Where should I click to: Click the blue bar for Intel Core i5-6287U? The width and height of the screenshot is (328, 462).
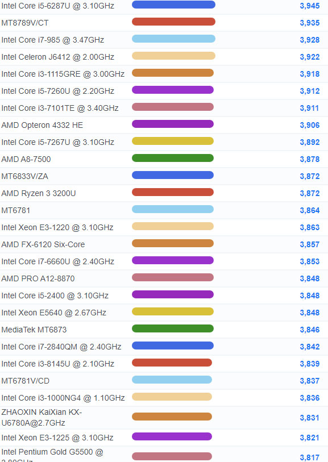pyautogui.click(x=173, y=5)
